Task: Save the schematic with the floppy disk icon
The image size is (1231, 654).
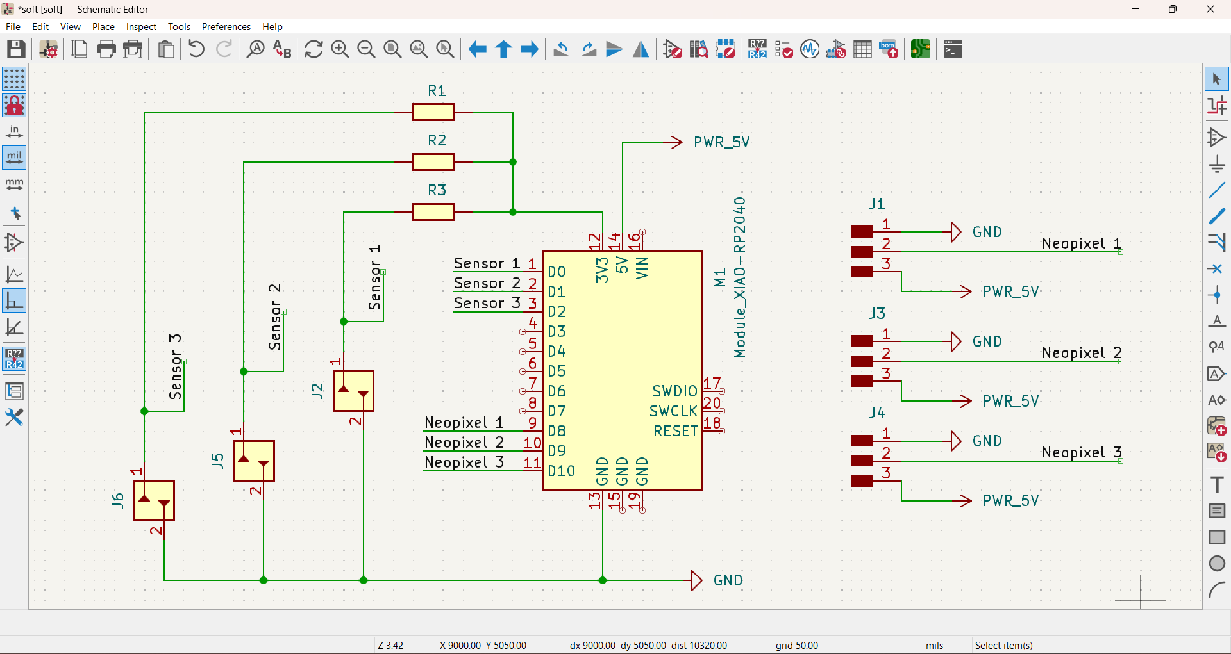Action: [16, 49]
